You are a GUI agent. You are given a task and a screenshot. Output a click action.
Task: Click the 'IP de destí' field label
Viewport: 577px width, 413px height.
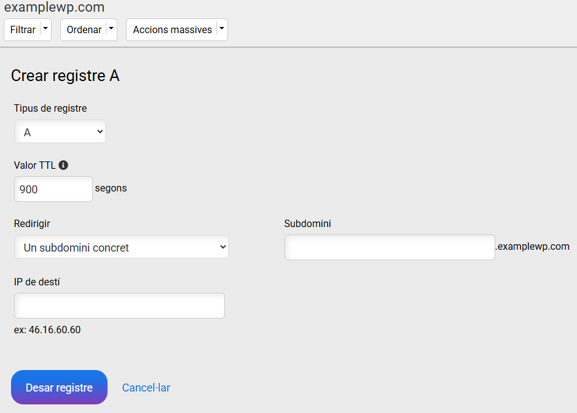(x=37, y=282)
